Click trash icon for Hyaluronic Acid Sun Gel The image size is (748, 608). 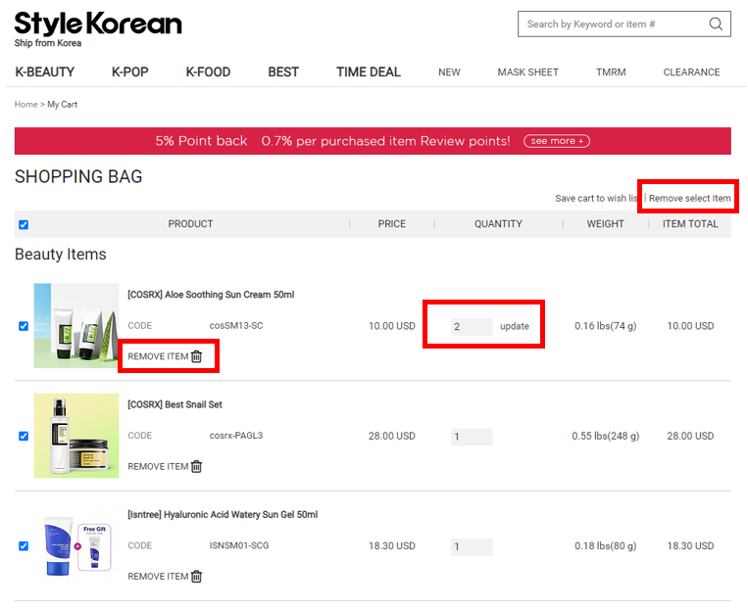click(196, 577)
